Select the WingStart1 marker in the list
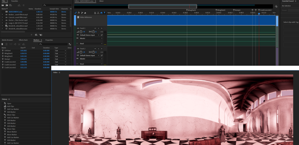This screenshot has height=145, width=299. tap(9, 53)
